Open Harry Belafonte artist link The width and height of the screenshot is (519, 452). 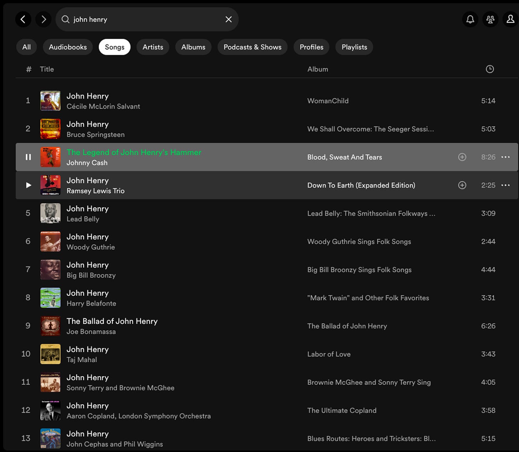click(91, 303)
